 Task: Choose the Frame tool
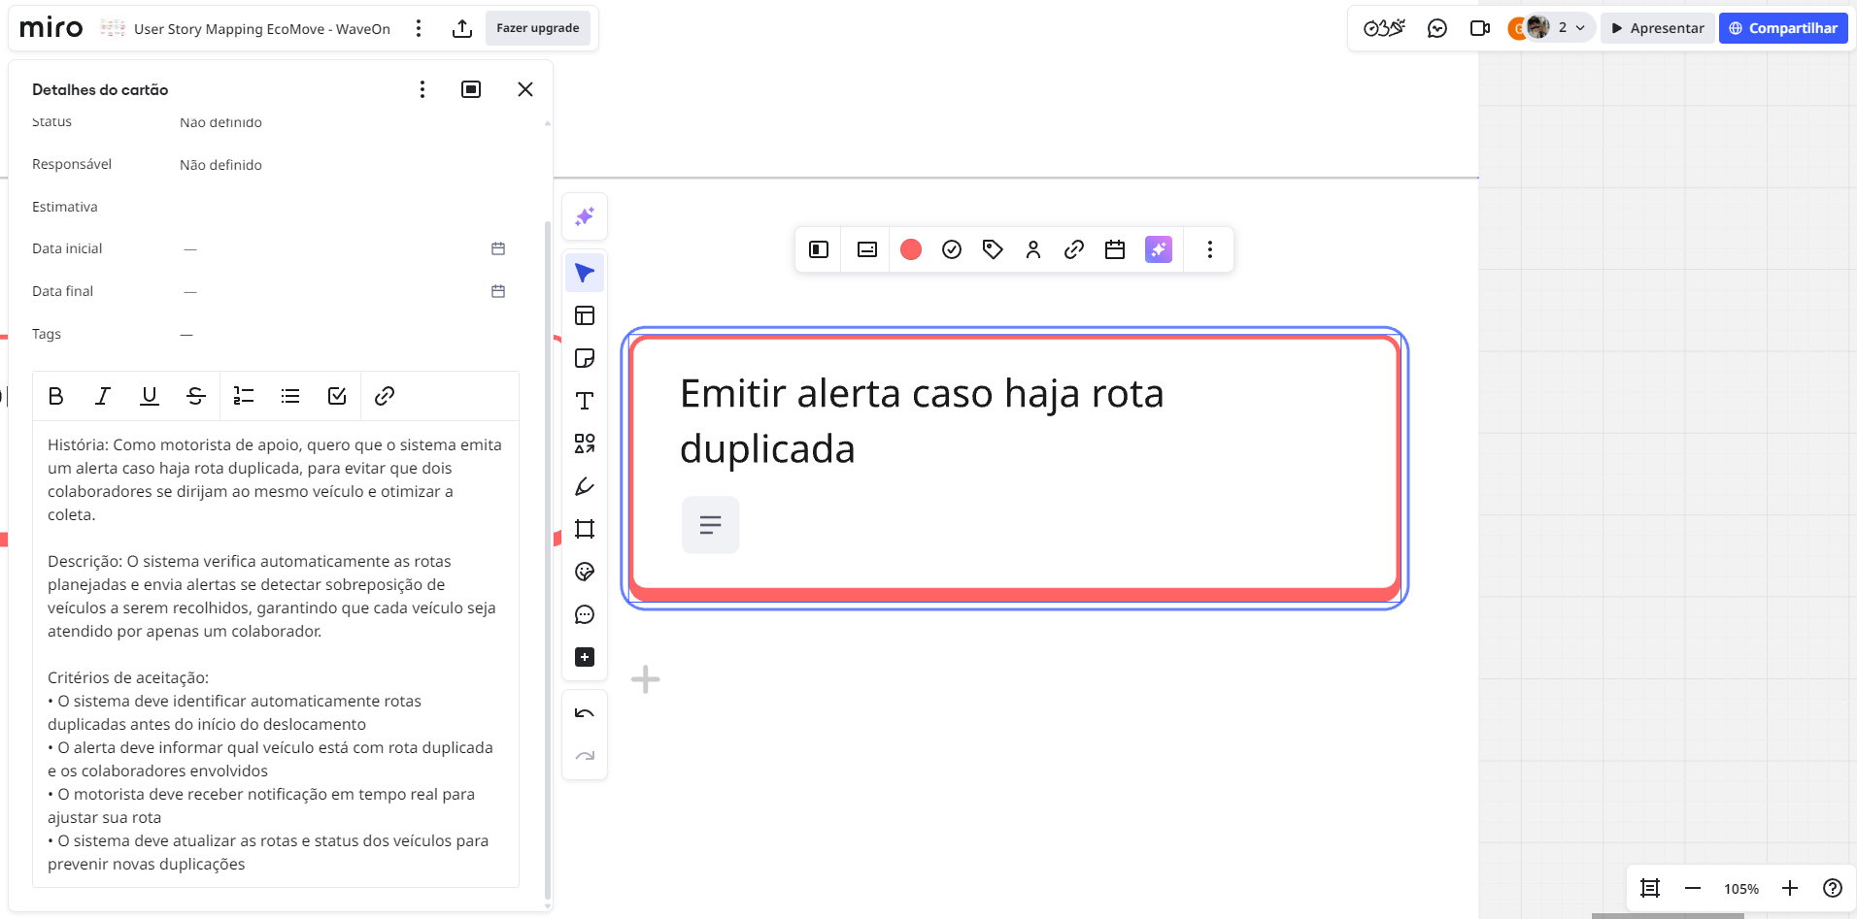pyautogui.click(x=585, y=529)
